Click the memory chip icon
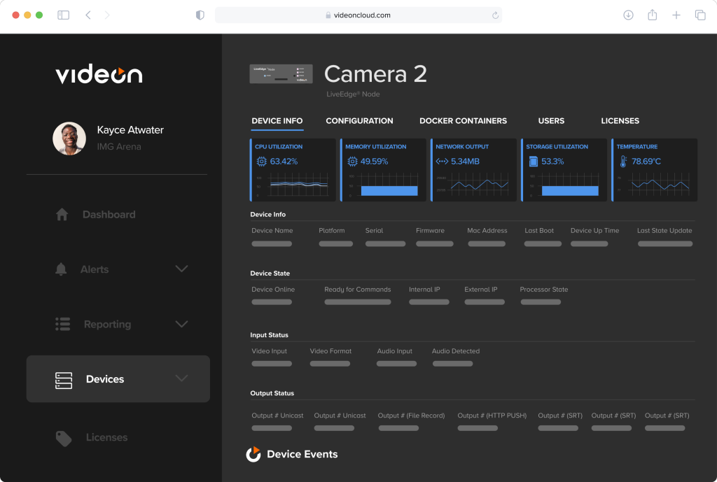Image resolution: width=717 pixels, height=482 pixels. [352, 162]
